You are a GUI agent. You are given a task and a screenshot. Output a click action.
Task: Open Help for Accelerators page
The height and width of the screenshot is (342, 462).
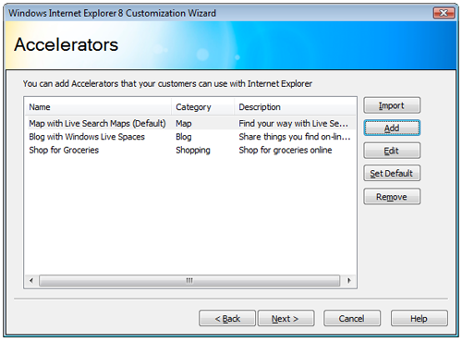point(419,318)
